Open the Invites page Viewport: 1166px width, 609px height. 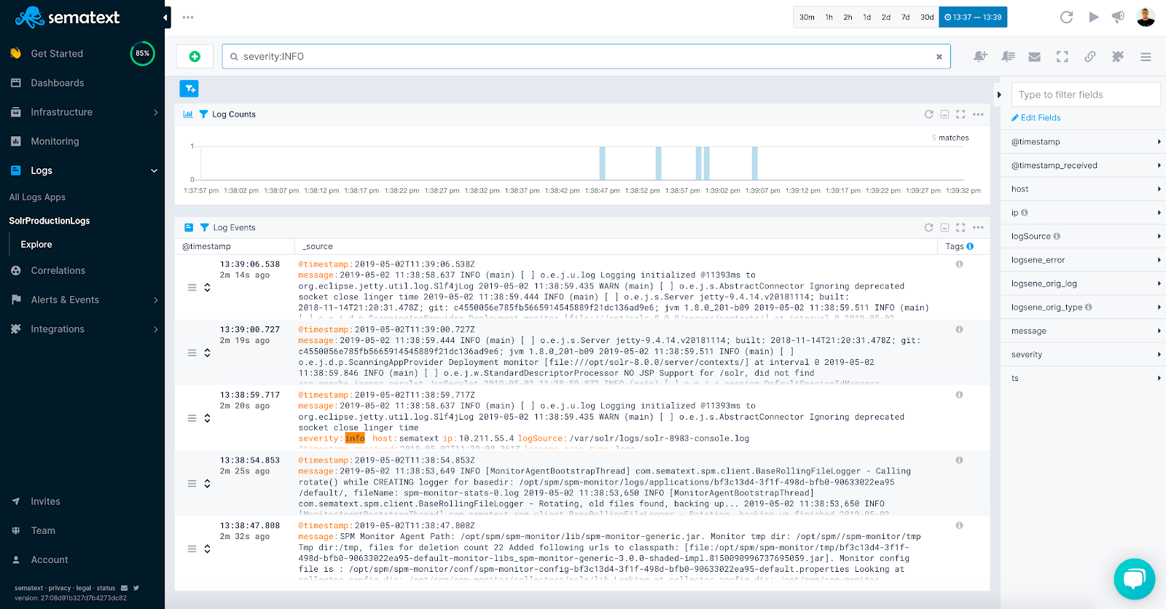coord(45,501)
